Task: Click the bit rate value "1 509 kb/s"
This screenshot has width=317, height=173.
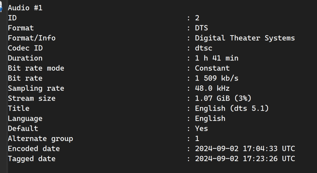Action: 217,78
